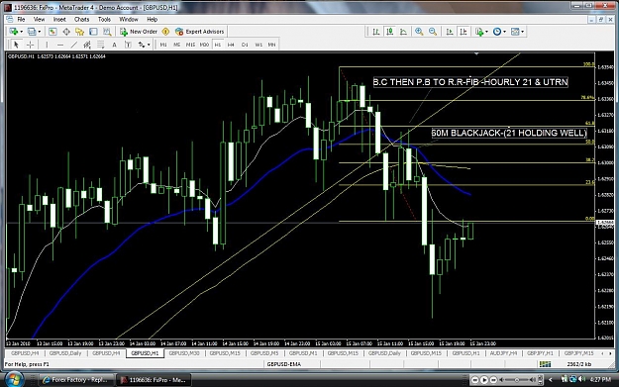Open the Market Watch panel icon
This screenshot has height=387, width=619.
(x=52, y=32)
